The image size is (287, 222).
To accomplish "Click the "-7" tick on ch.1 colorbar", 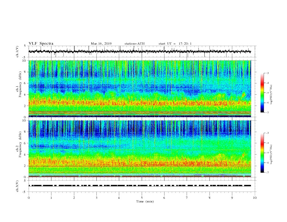I will [267, 112].
